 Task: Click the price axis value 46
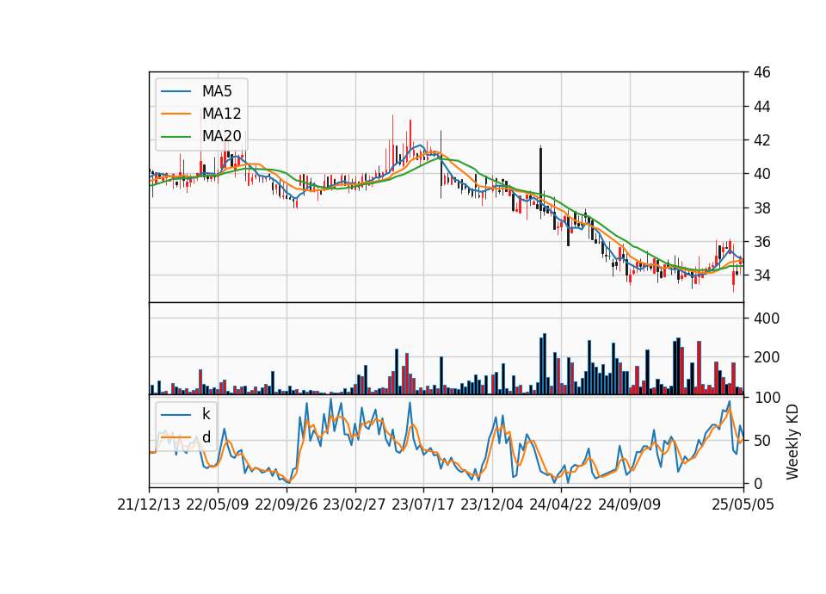click(x=761, y=72)
